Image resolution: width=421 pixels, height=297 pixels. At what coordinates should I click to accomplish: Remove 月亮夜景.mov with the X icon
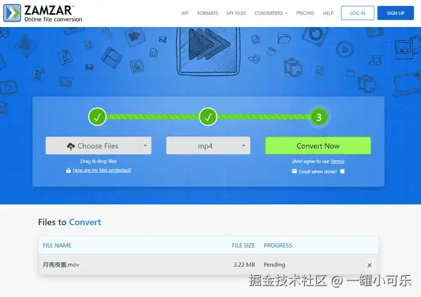(369, 265)
